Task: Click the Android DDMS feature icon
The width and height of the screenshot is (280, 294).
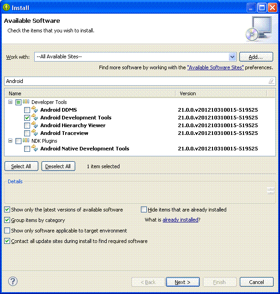Action: (x=35, y=109)
